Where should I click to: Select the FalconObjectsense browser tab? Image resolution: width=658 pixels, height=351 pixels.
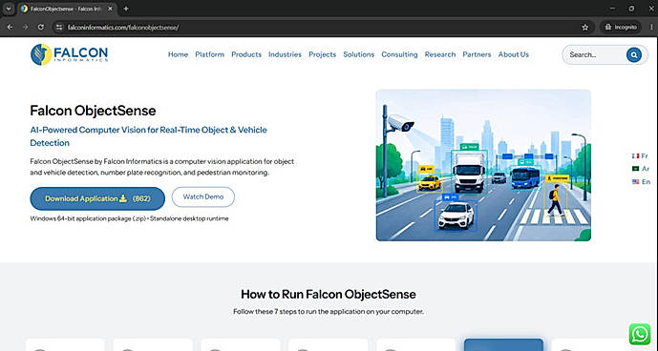[66, 9]
